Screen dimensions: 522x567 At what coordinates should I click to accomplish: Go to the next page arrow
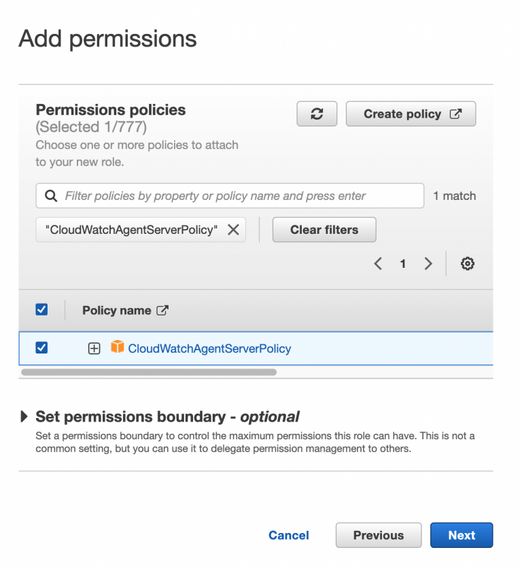coord(428,264)
